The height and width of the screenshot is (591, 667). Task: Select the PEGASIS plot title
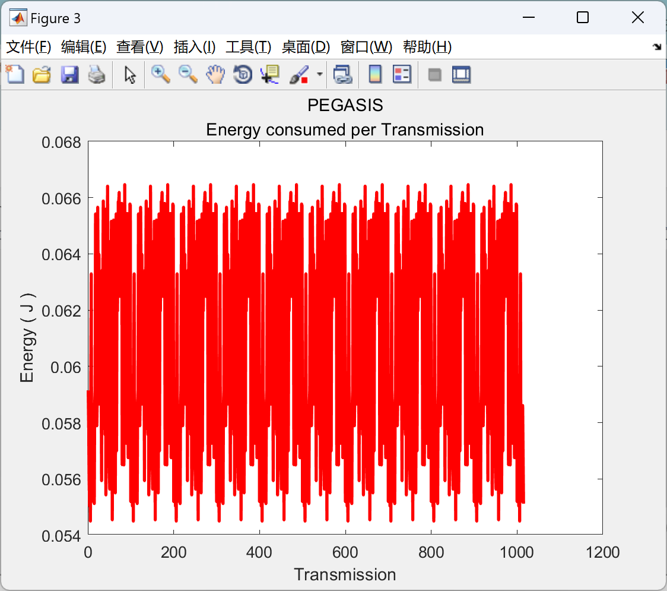pos(345,105)
